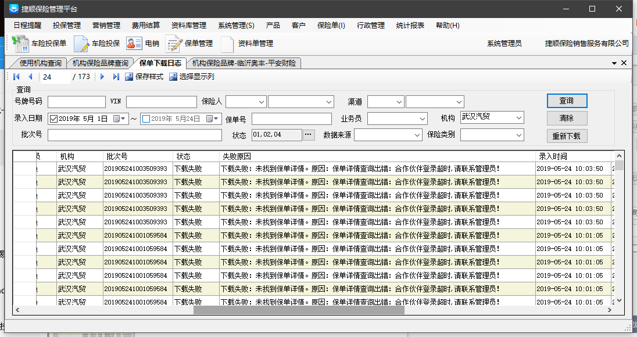Click the 查询 search button

click(567, 101)
